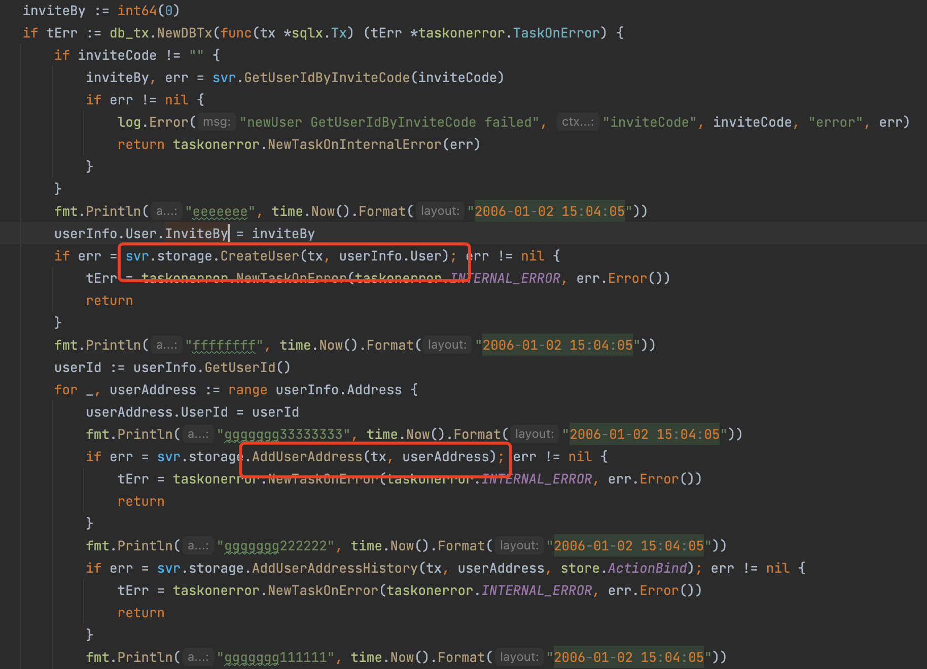Image resolution: width=927 pixels, height=669 pixels.
Task: Click the CreateUser method name
Action: point(260,256)
